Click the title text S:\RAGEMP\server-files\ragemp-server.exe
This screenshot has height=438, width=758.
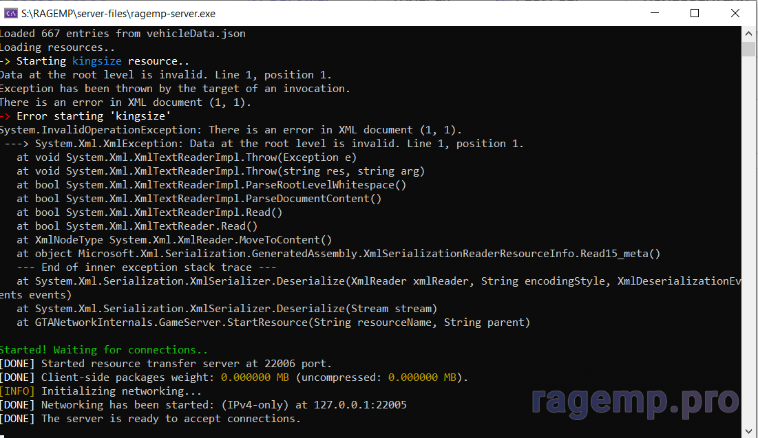point(118,14)
